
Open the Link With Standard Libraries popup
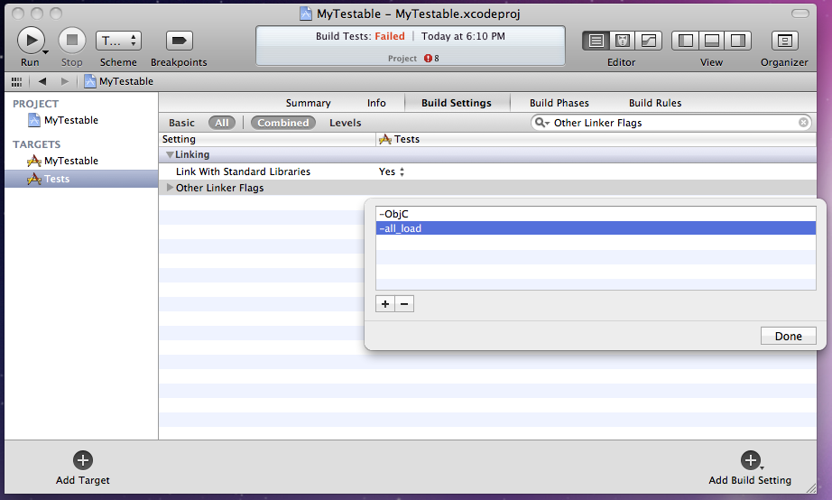coord(392,171)
